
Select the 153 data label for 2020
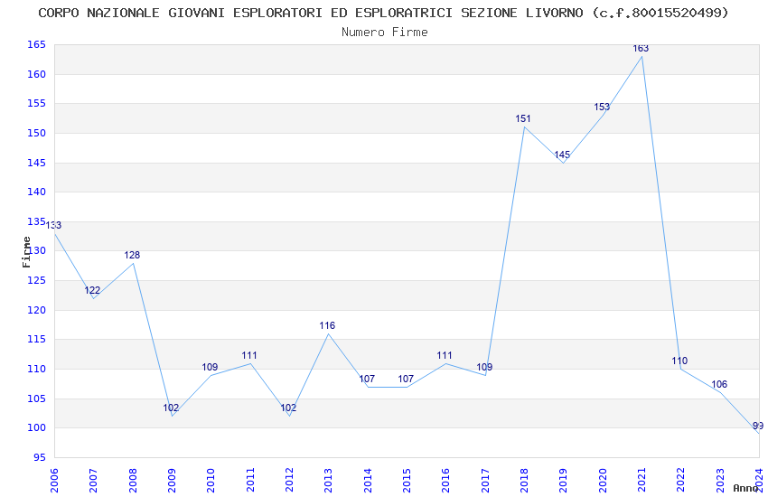tap(602, 107)
